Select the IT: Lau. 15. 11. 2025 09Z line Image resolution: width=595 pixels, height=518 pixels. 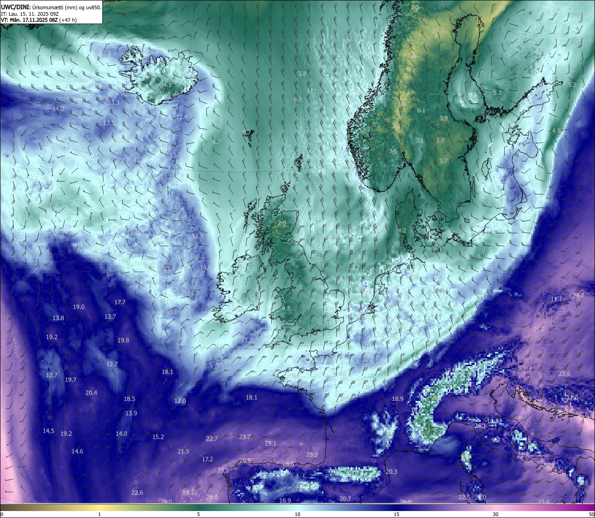coord(29,13)
